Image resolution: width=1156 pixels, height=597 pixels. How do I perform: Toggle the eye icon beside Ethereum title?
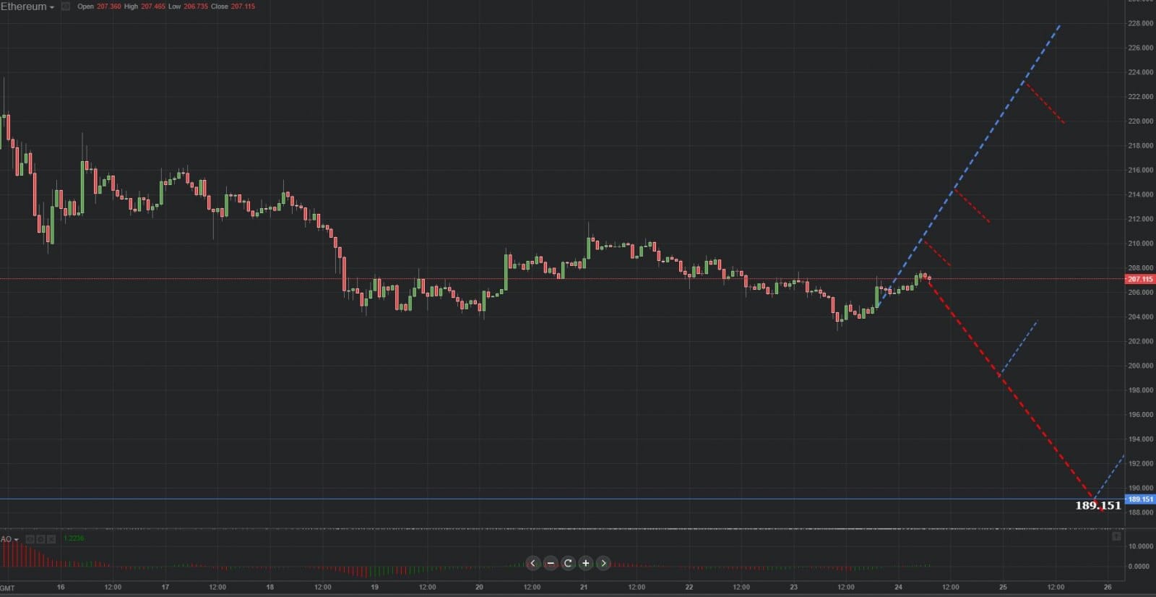[66, 7]
